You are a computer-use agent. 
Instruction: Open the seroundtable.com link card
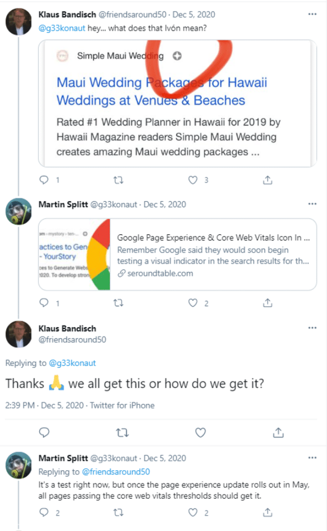[x=177, y=254]
